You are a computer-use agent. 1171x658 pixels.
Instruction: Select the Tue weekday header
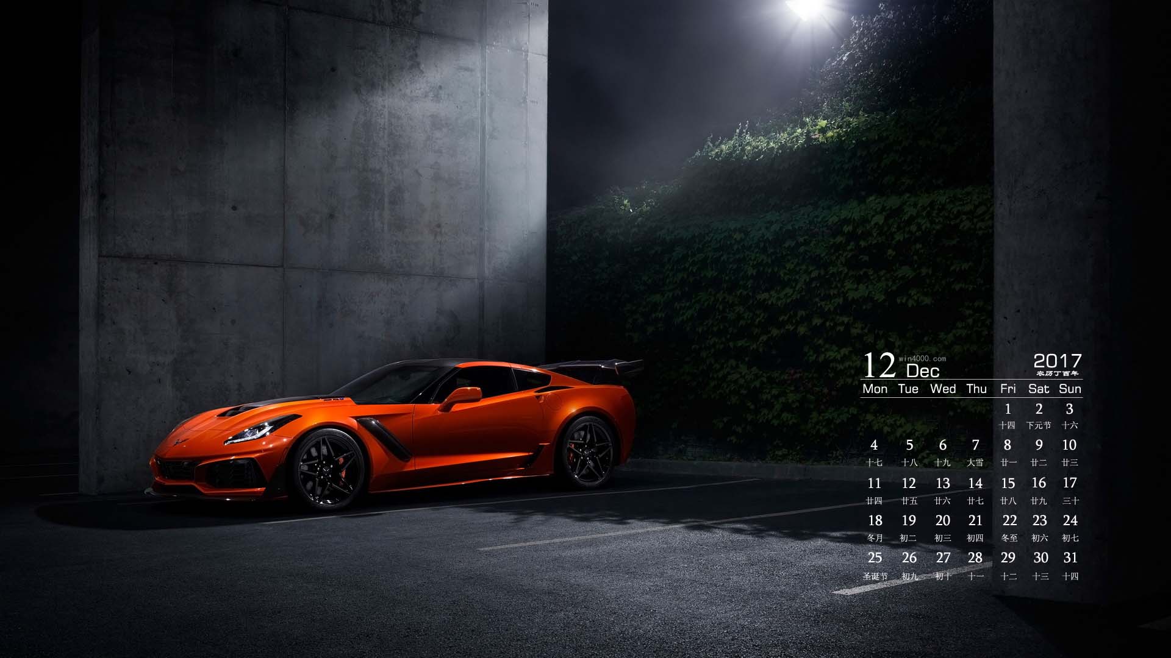coord(908,389)
